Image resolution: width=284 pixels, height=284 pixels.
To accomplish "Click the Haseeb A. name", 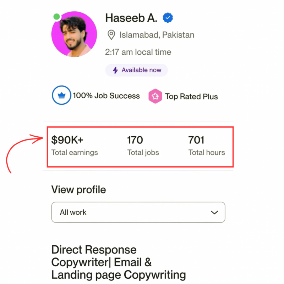I will [131, 18].
